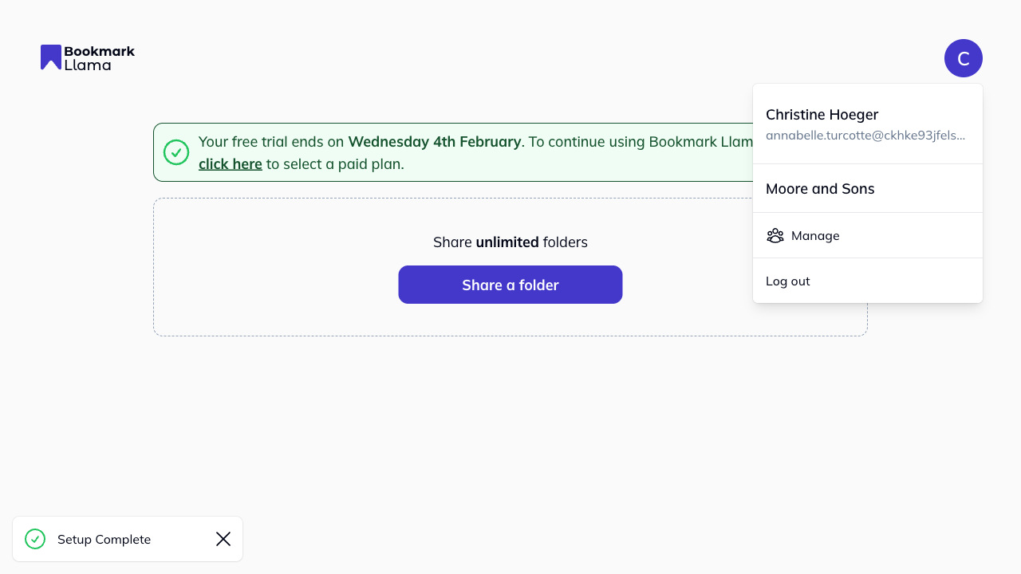Click the bookmark ribbon in the logo
Image resolution: width=1021 pixels, height=574 pixels.
[50, 57]
